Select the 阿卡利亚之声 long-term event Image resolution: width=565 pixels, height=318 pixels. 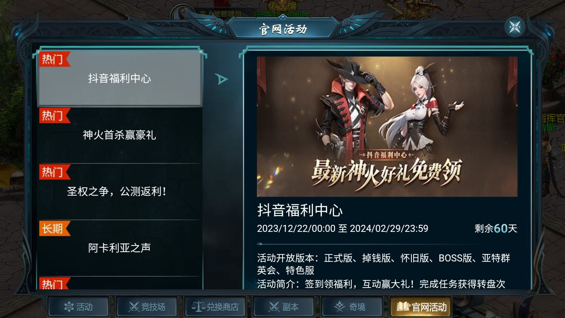[120, 248]
